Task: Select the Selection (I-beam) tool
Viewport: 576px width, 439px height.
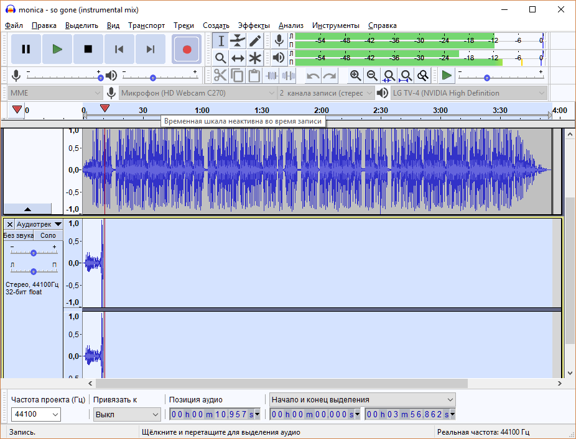Action: [221, 41]
